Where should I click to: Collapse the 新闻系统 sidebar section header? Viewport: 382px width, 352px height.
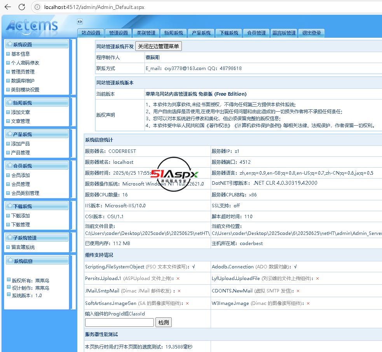tap(37, 103)
